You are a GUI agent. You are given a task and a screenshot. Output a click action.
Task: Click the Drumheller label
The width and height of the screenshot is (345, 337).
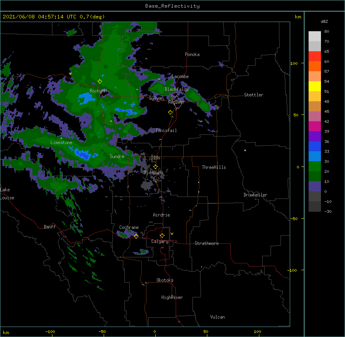[255, 195]
